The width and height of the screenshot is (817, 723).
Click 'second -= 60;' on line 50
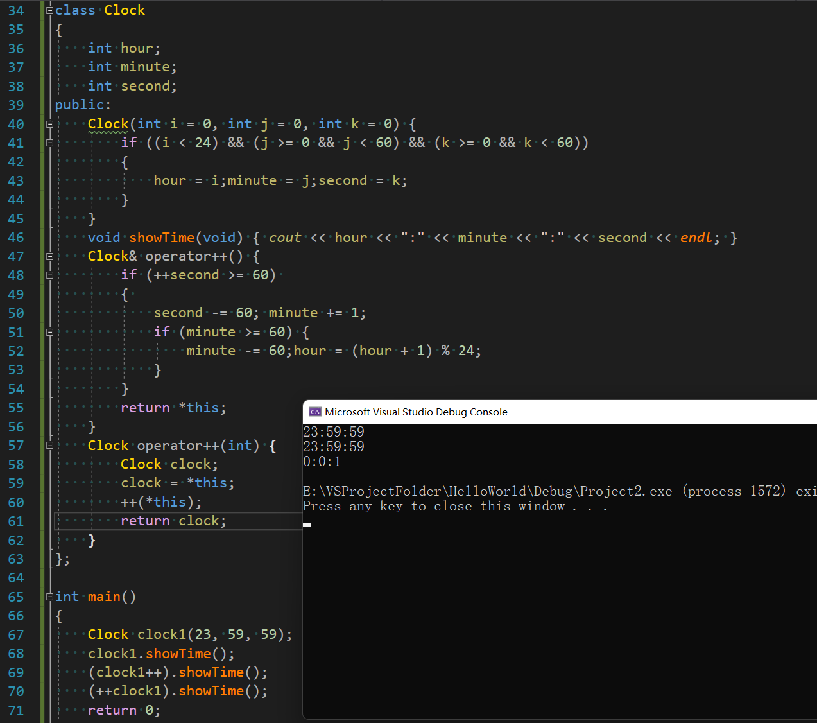[207, 313]
